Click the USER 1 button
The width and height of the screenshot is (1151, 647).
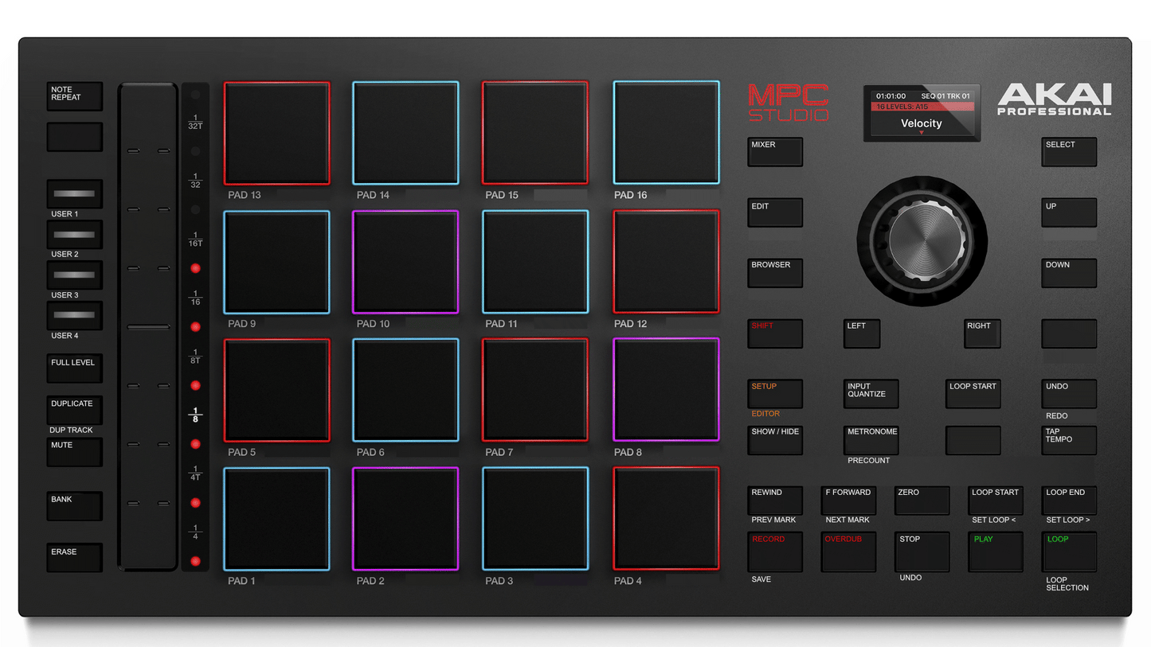[x=75, y=194]
